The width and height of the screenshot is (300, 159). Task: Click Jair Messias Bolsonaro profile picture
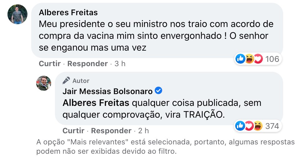pyautogui.click(x=44, y=83)
